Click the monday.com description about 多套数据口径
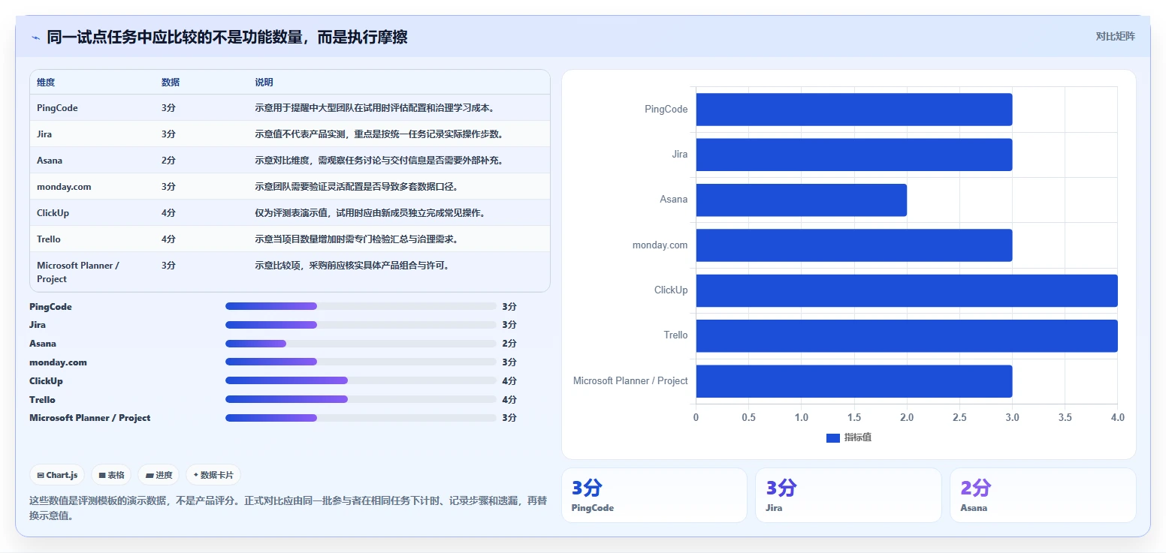Image resolution: width=1166 pixels, height=553 pixels. click(356, 187)
